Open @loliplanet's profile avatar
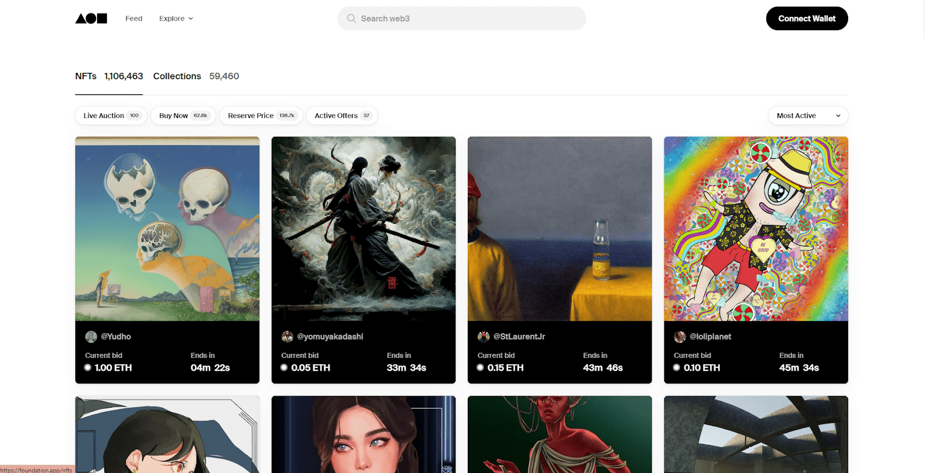 (x=679, y=337)
